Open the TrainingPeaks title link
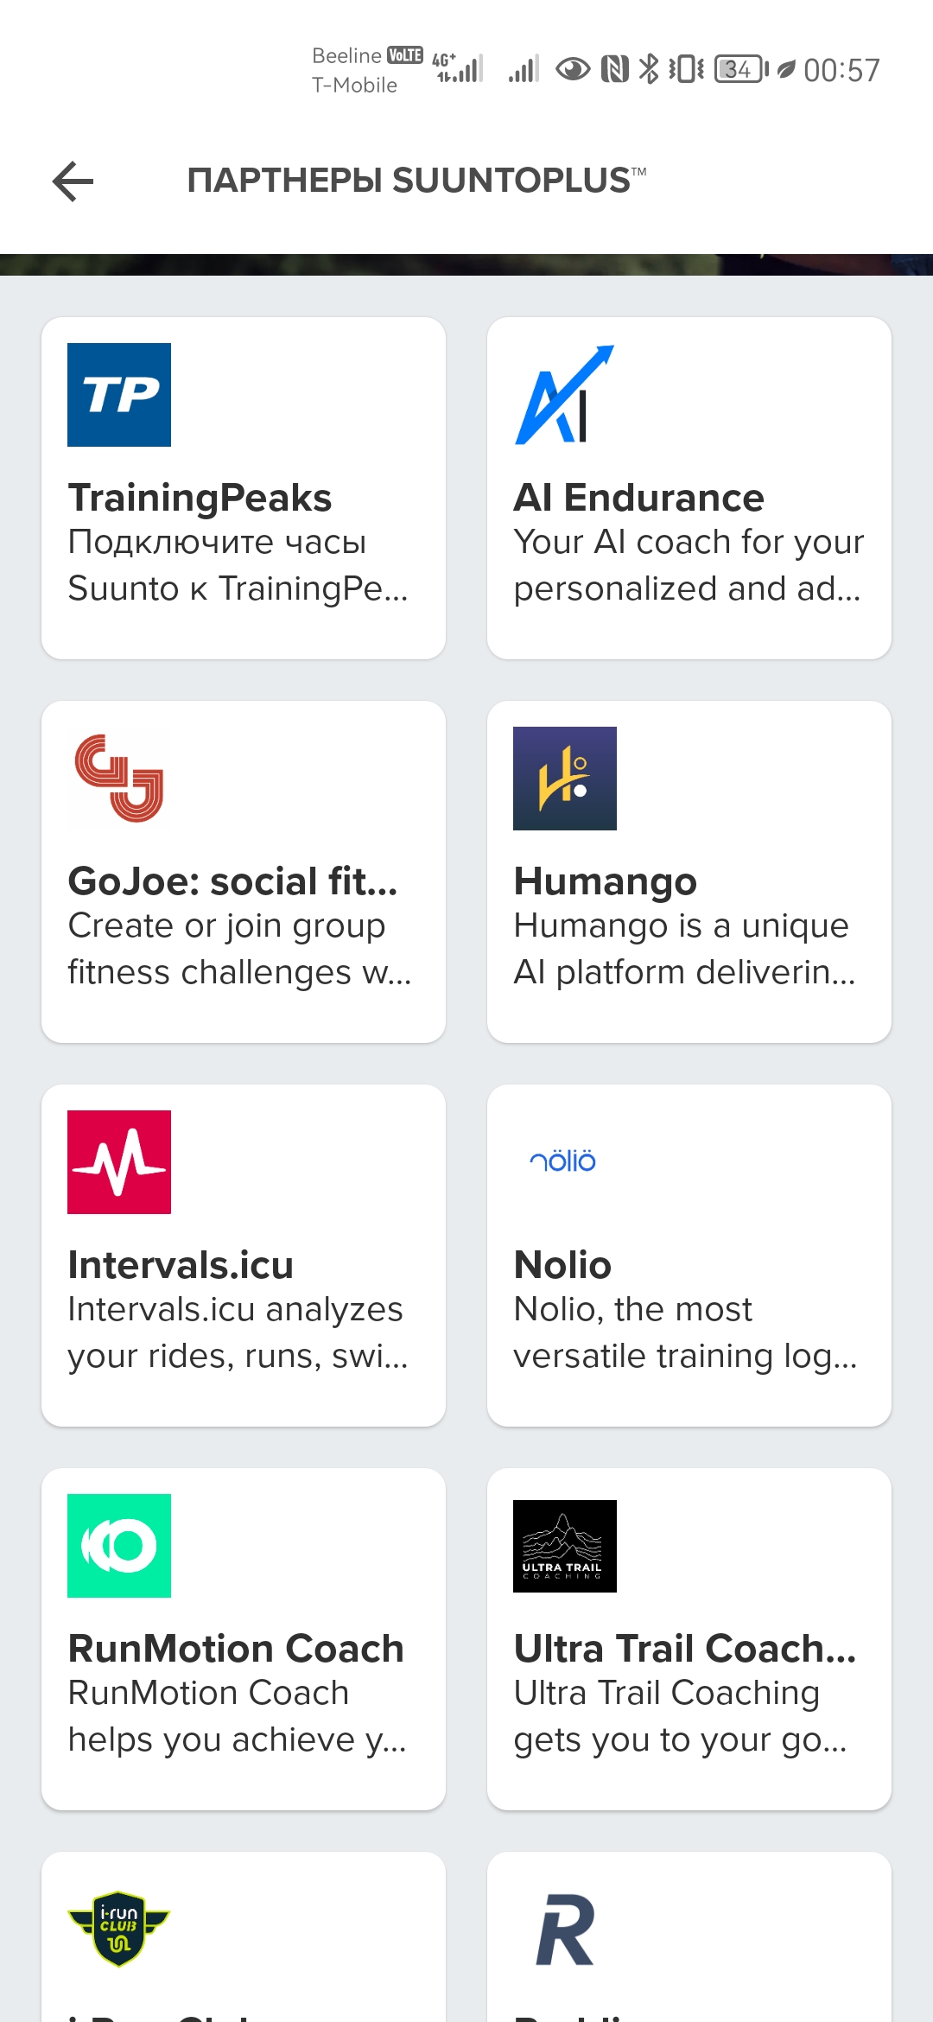This screenshot has height=2022, width=933. click(200, 498)
